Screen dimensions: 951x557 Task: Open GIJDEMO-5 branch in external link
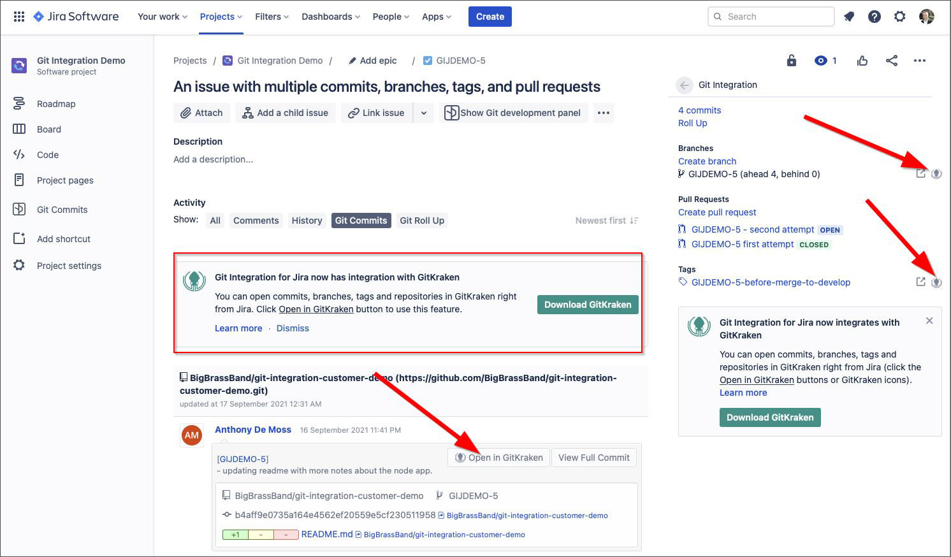[x=920, y=173]
